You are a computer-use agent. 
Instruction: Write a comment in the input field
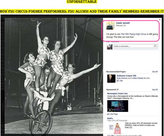134,46
